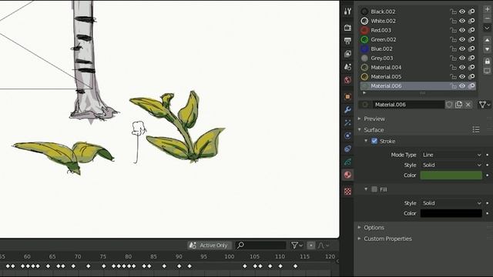Screen dimensions: 493x277
Task: Expand the Preview panel
Action: coord(374,118)
